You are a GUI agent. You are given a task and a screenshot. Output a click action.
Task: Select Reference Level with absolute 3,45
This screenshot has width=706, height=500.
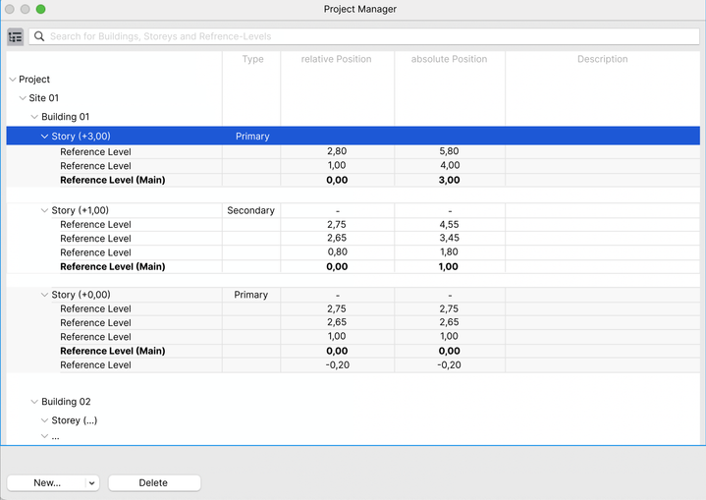tap(95, 239)
